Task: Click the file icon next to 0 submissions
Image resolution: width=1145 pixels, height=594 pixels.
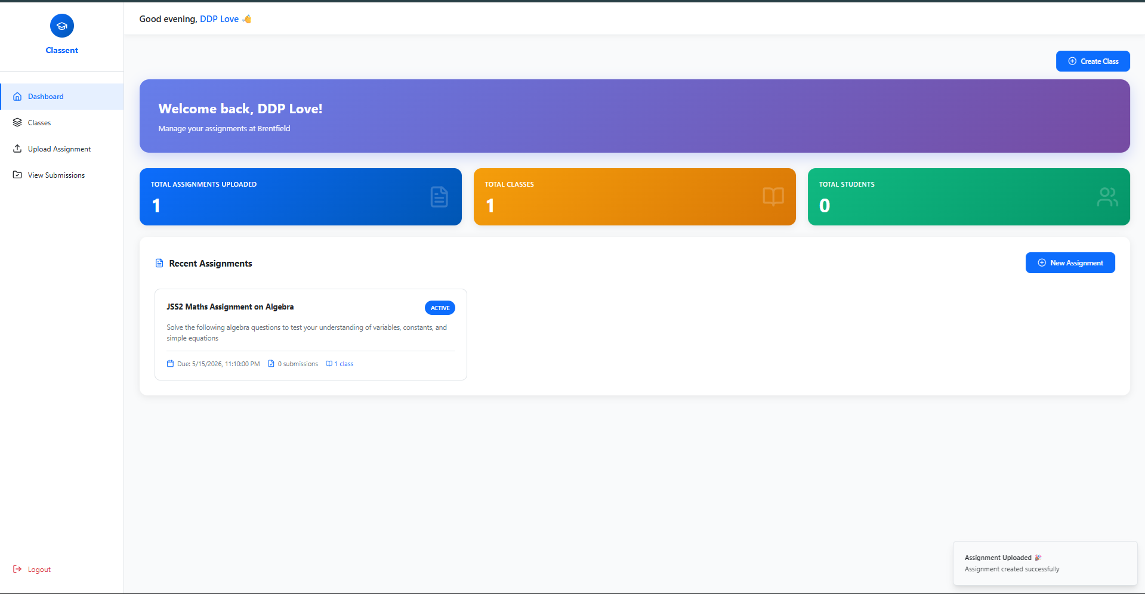Action: point(271,364)
